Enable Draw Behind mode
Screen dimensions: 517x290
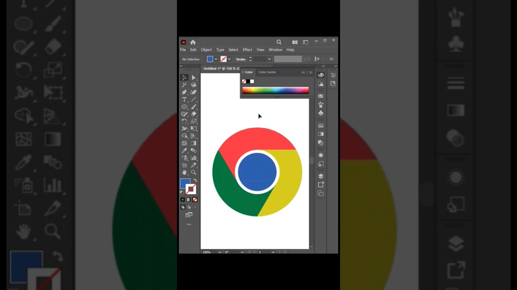pos(189,207)
